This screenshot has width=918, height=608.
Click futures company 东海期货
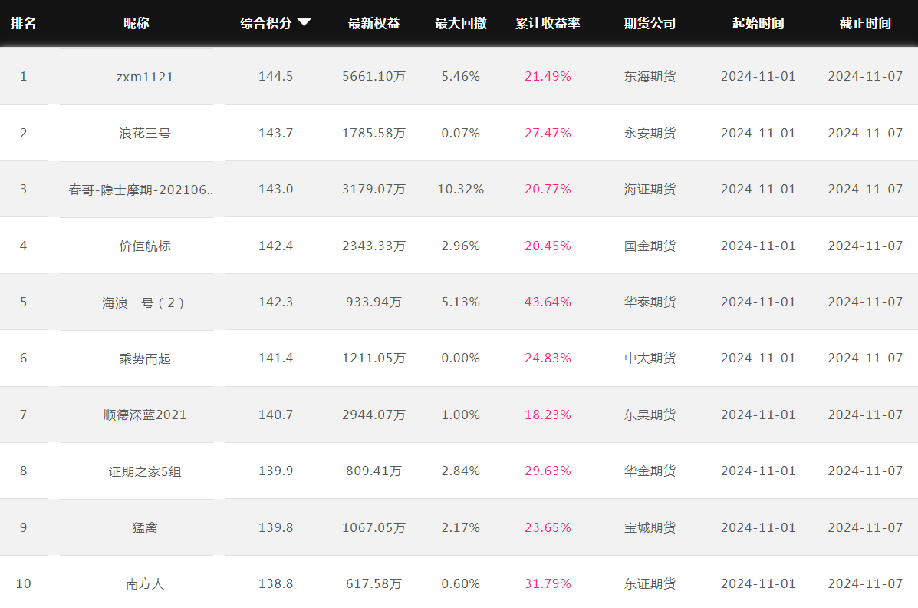point(650,76)
